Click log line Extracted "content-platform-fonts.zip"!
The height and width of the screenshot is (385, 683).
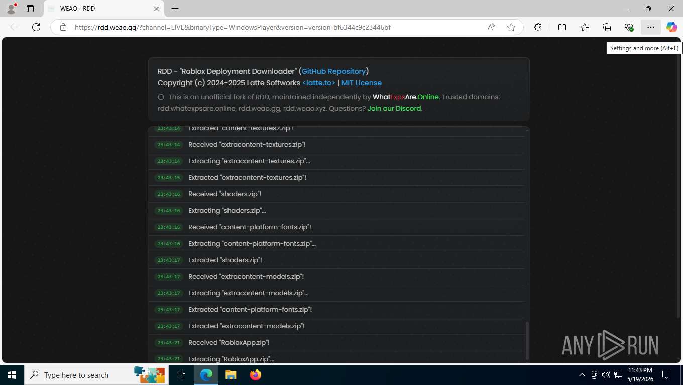click(250, 310)
